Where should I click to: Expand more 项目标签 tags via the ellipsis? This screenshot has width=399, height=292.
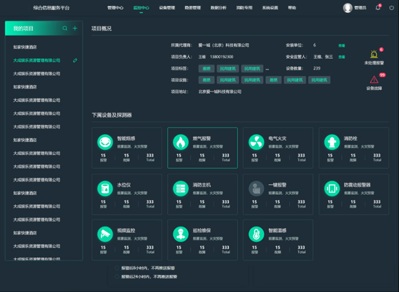[267, 69]
